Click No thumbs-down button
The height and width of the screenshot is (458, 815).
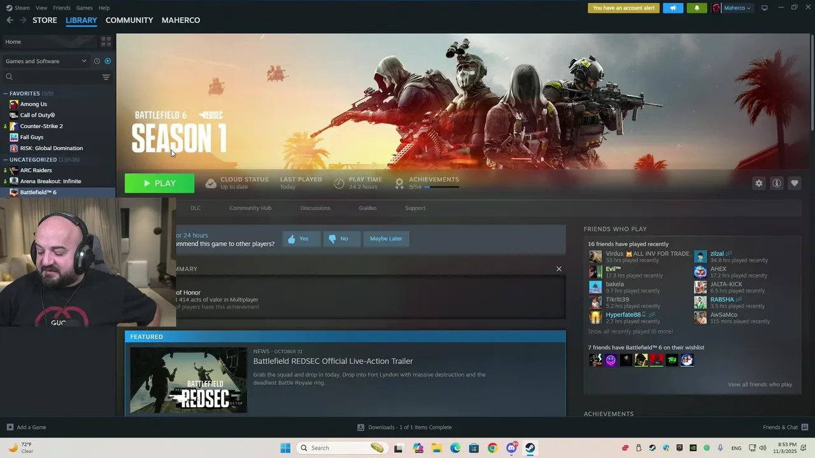point(341,239)
